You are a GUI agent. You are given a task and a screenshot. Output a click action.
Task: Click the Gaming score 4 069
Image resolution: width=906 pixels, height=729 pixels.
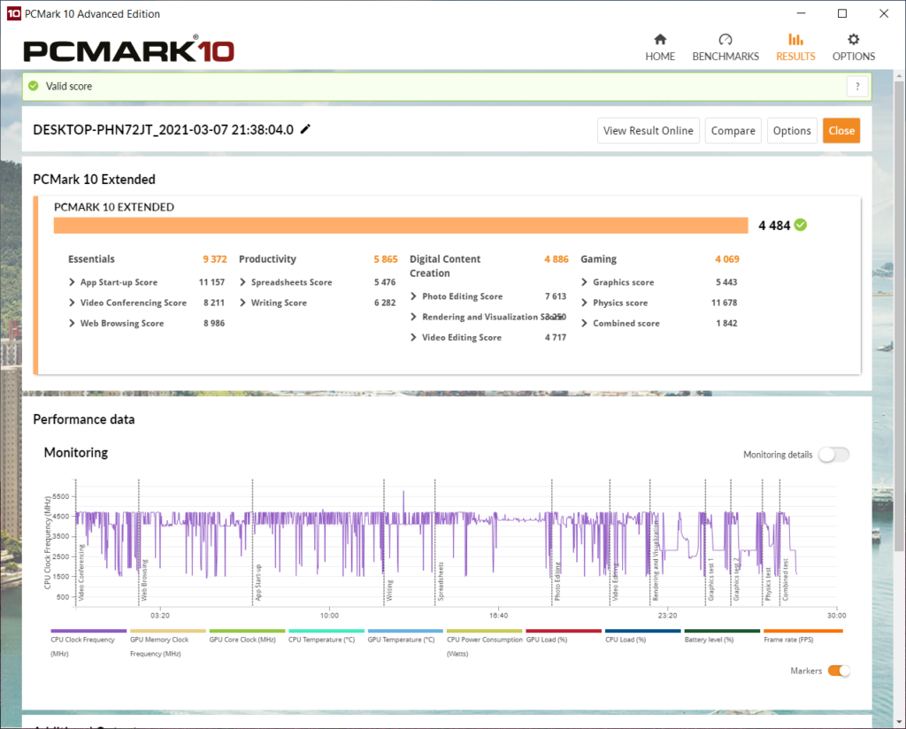[727, 259]
